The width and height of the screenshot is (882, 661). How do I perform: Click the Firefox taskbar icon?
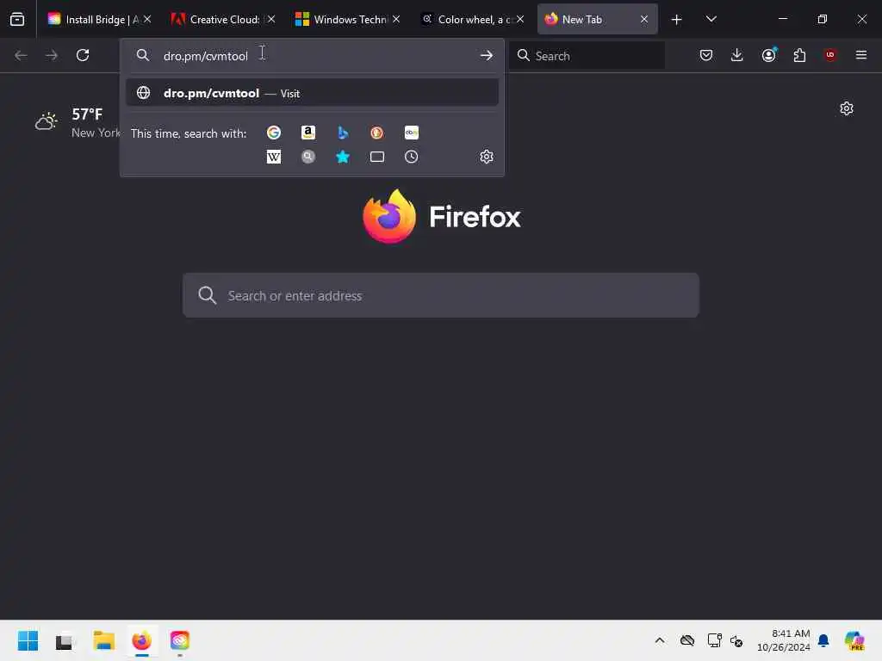[142, 640]
